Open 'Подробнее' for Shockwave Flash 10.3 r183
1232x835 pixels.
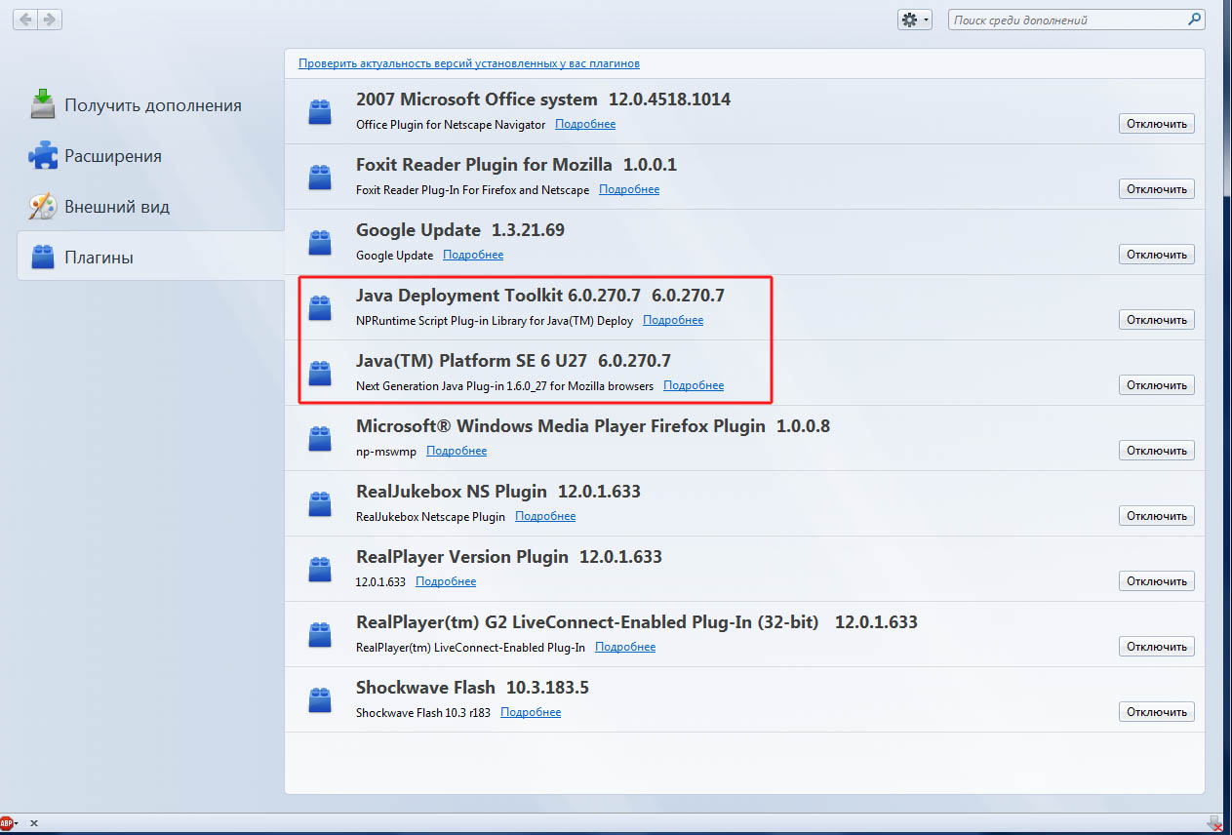click(x=531, y=712)
